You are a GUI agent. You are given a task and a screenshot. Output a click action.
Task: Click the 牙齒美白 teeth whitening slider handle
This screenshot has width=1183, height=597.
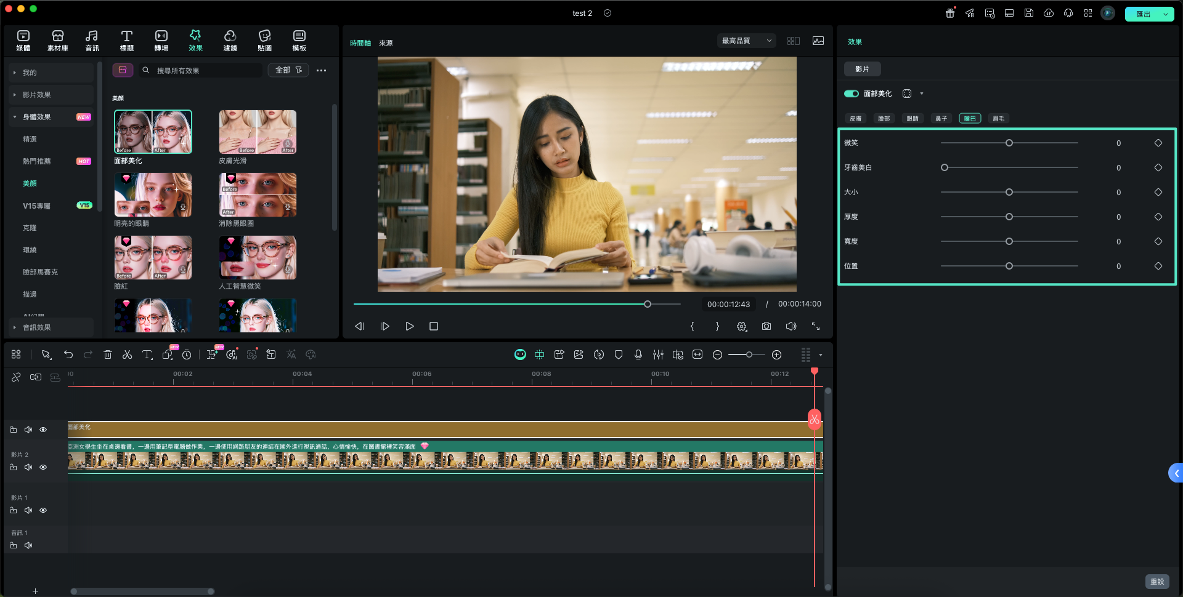click(945, 167)
